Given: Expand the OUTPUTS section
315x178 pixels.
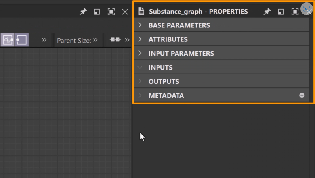Looking at the screenshot, I should tap(140, 81).
